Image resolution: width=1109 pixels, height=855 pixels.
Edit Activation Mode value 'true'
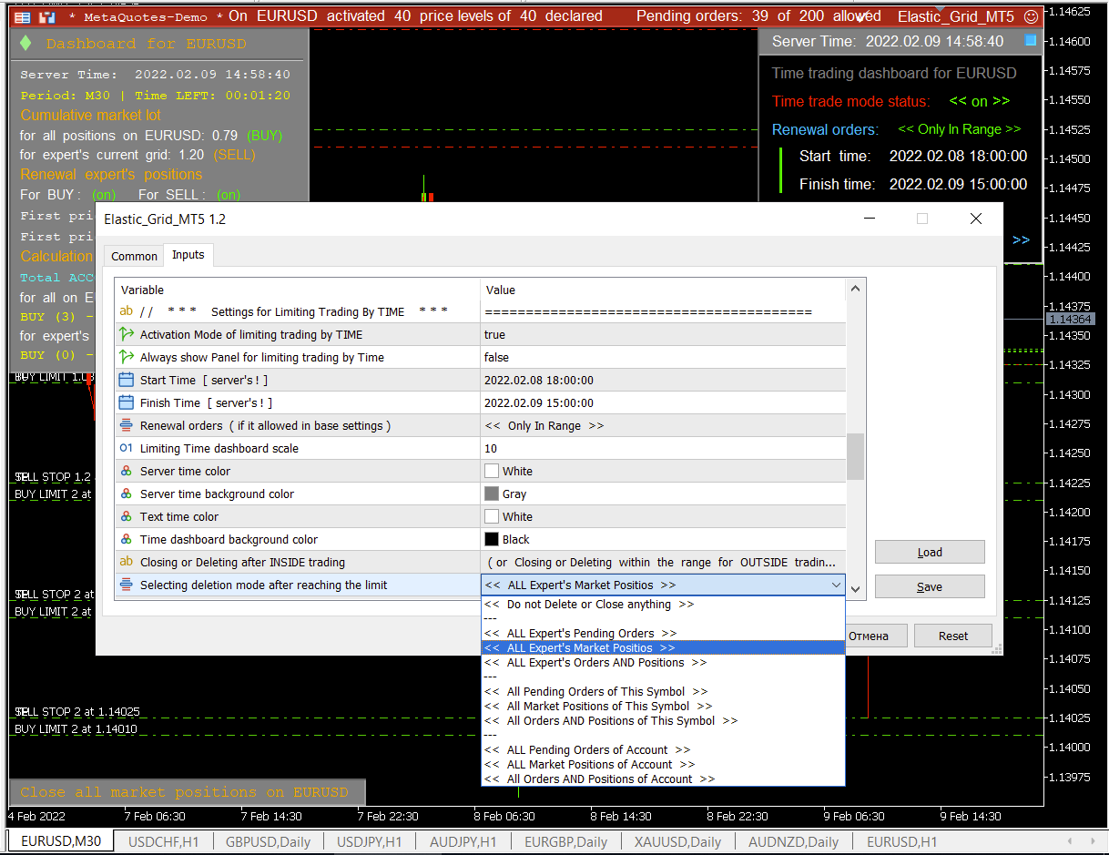663,335
